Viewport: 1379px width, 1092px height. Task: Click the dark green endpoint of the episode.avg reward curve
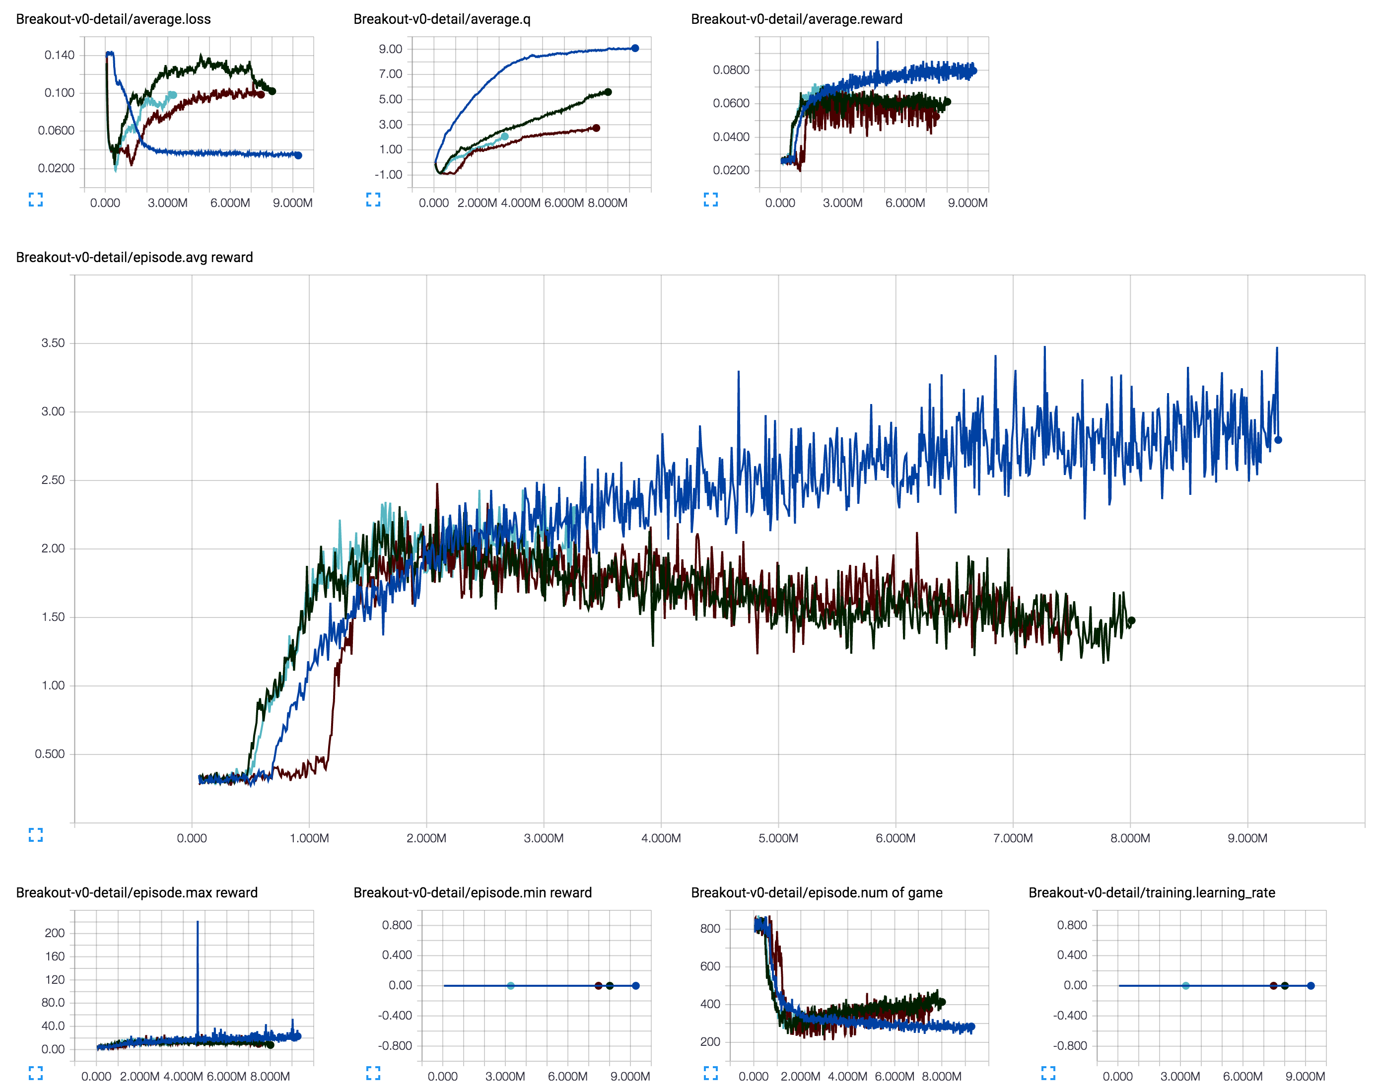pyautogui.click(x=1132, y=620)
